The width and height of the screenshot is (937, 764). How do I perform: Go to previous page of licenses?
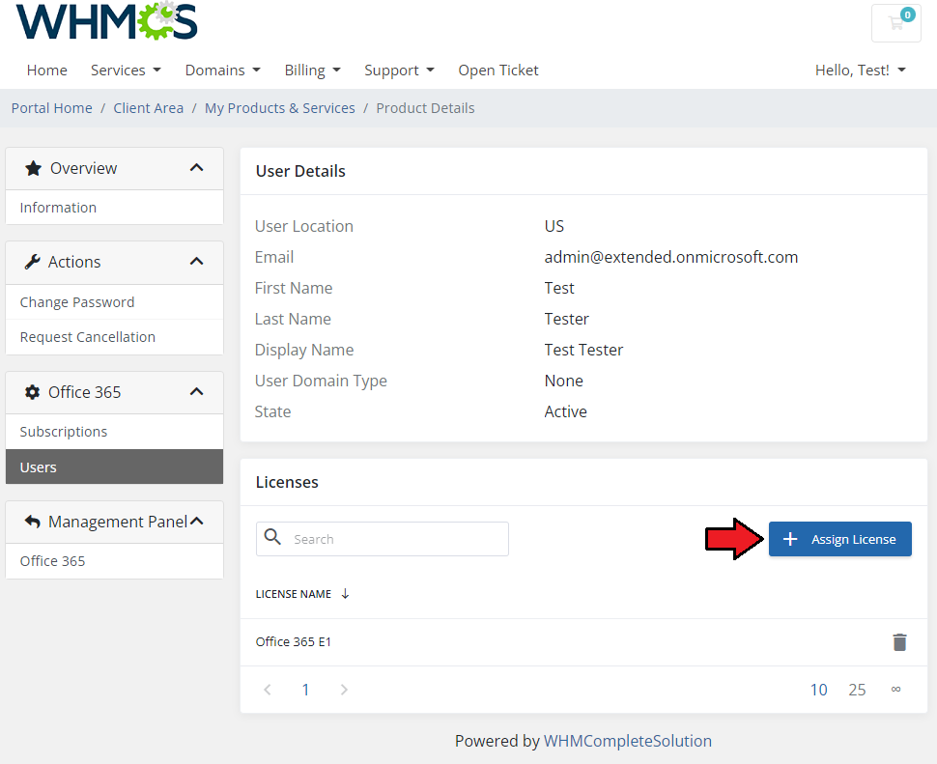268,690
